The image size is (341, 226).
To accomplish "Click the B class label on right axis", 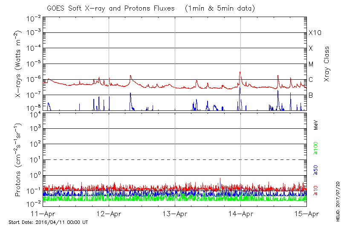I will pyautogui.click(x=311, y=95).
